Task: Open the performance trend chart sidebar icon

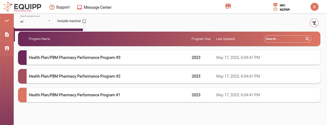Action: click(7, 21)
